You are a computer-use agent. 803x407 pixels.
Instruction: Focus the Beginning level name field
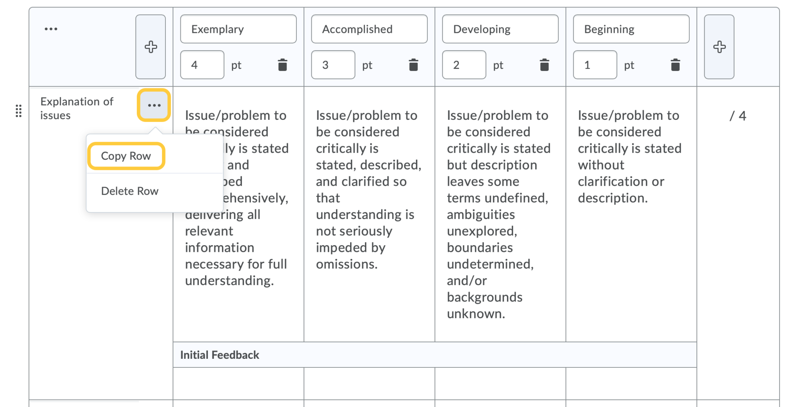(631, 29)
